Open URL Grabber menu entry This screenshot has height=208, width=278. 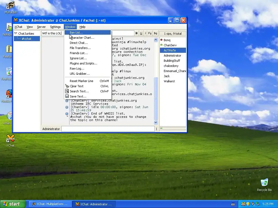[x=88, y=73]
